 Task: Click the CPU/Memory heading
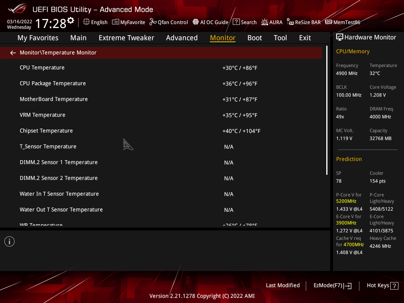(x=353, y=52)
